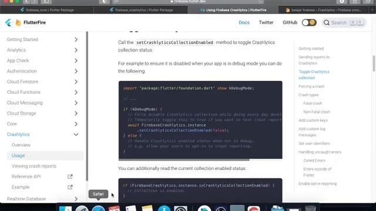376x211 pixels.
Task: Switch to the Firebase console Crashlytics tab
Action: click(324, 10)
